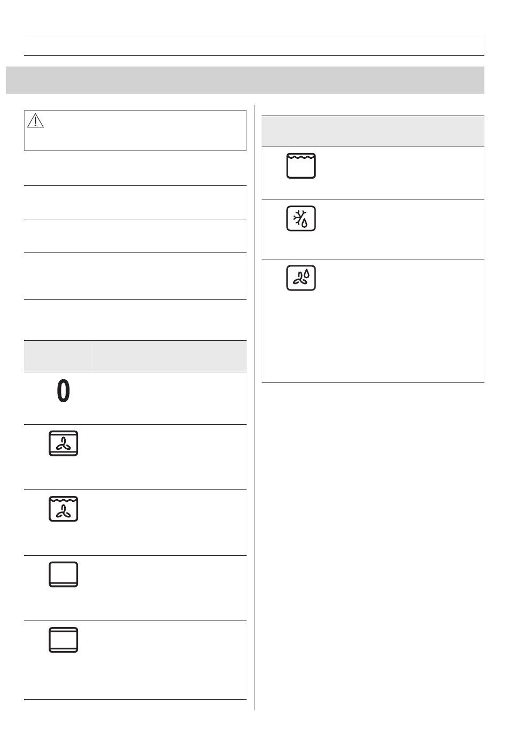The height and width of the screenshot is (735, 508).
Task: Select the grill icon with wavy top
Action: 301,166
